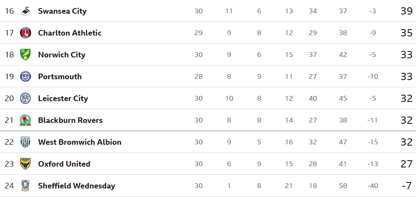Click the West Bromwich Albion badge
The height and width of the screenshot is (197, 416).
[25, 142]
